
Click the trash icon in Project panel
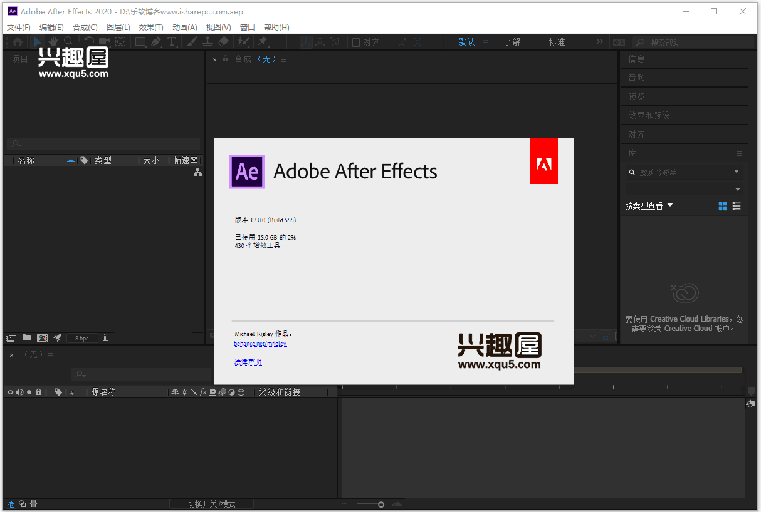coord(105,338)
